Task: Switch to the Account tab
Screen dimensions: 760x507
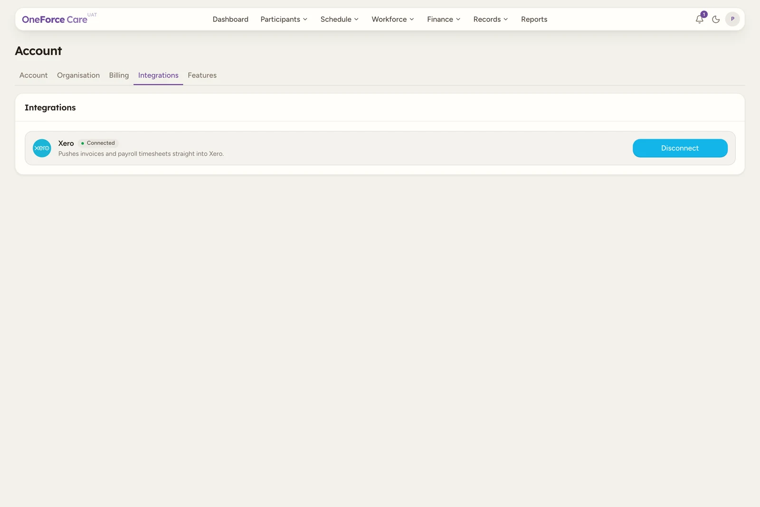Action: click(33, 76)
